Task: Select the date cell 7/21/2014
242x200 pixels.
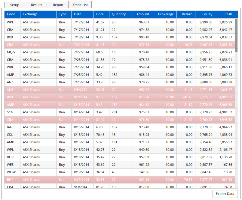Action: point(83,45)
